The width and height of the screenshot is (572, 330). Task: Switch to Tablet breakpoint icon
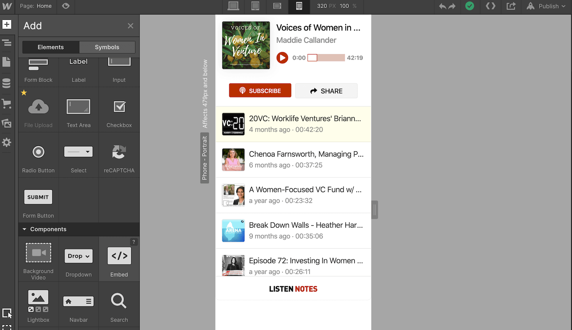click(x=255, y=6)
